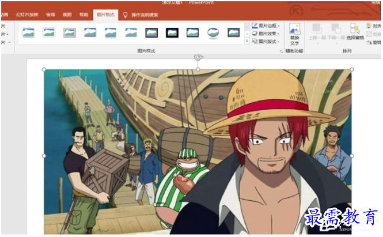The height and width of the screenshot is (237, 383).
Task: Apply the double black frame picture style
Action: (151, 33)
